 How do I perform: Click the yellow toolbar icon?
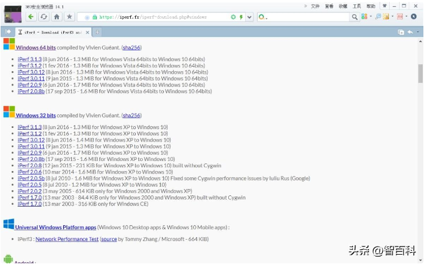click(386, 17)
